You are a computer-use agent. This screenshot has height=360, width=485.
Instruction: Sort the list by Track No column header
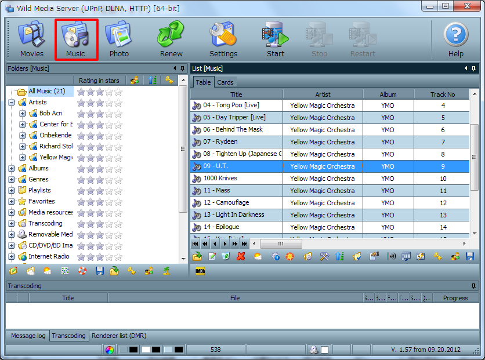tap(442, 94)
